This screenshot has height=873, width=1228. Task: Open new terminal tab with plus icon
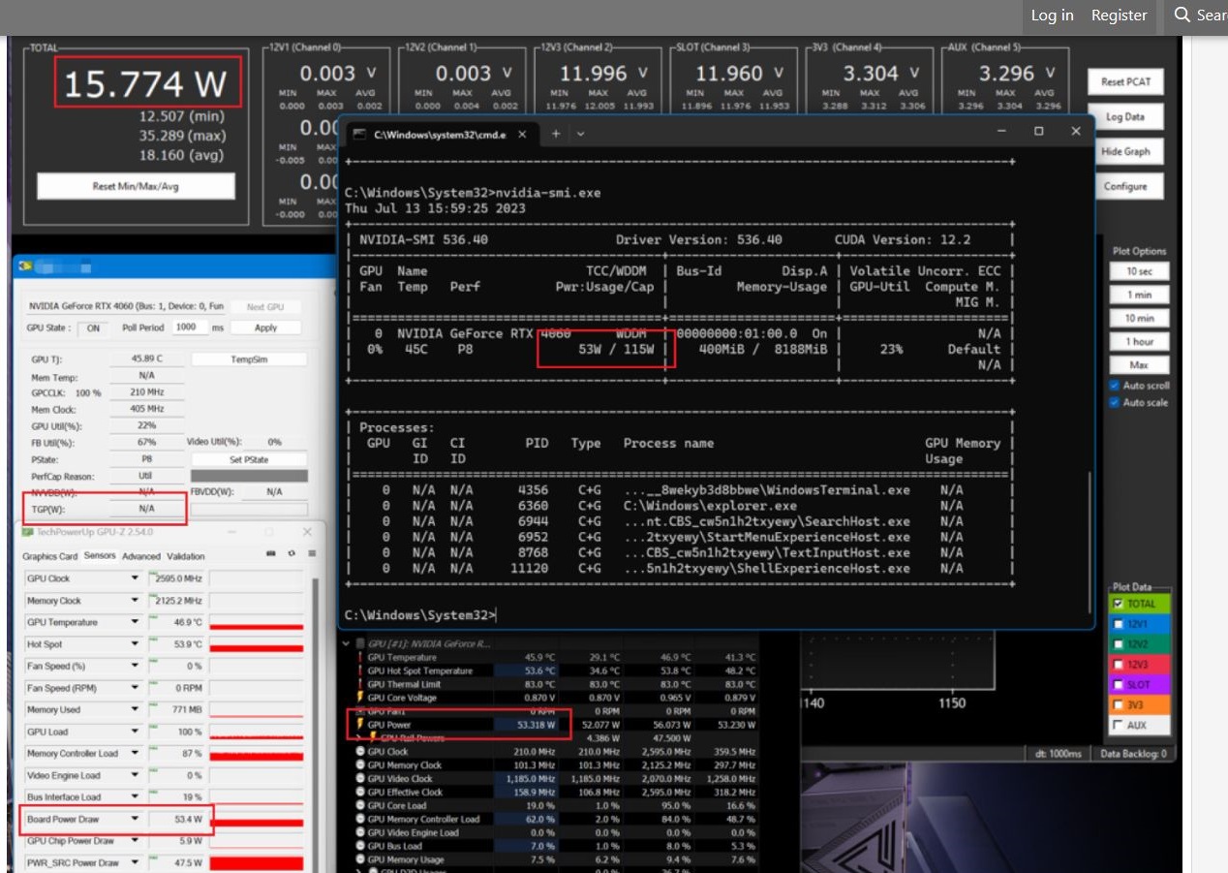(x=556, y=134)
